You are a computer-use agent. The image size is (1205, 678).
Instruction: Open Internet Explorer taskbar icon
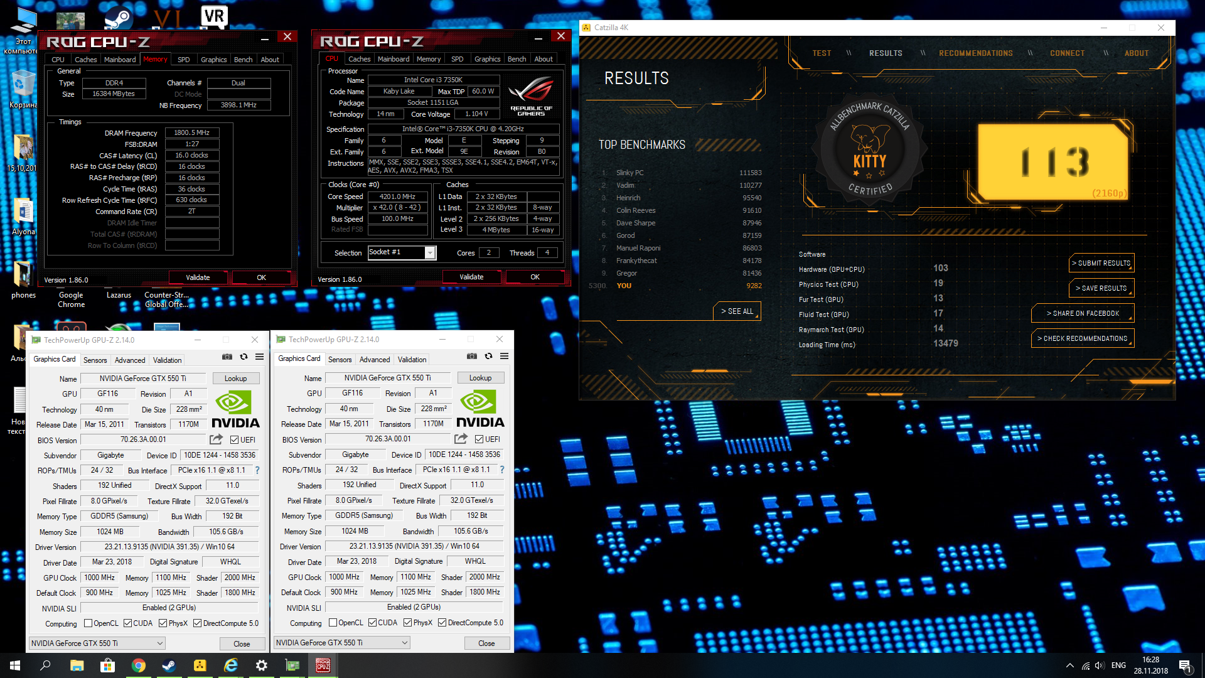pos(231,665)
